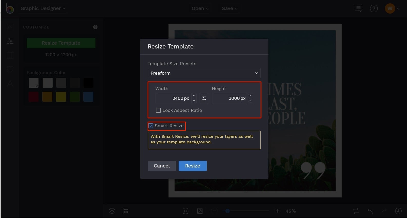Open the Image Manager sidebar icon

point(10,27)
